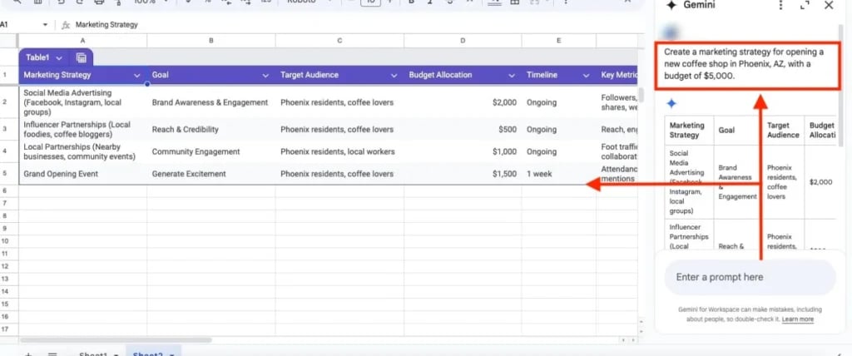Select sheet cell '$1,500'
This screenshot has height=356, width=852.
tap(463, 174)
